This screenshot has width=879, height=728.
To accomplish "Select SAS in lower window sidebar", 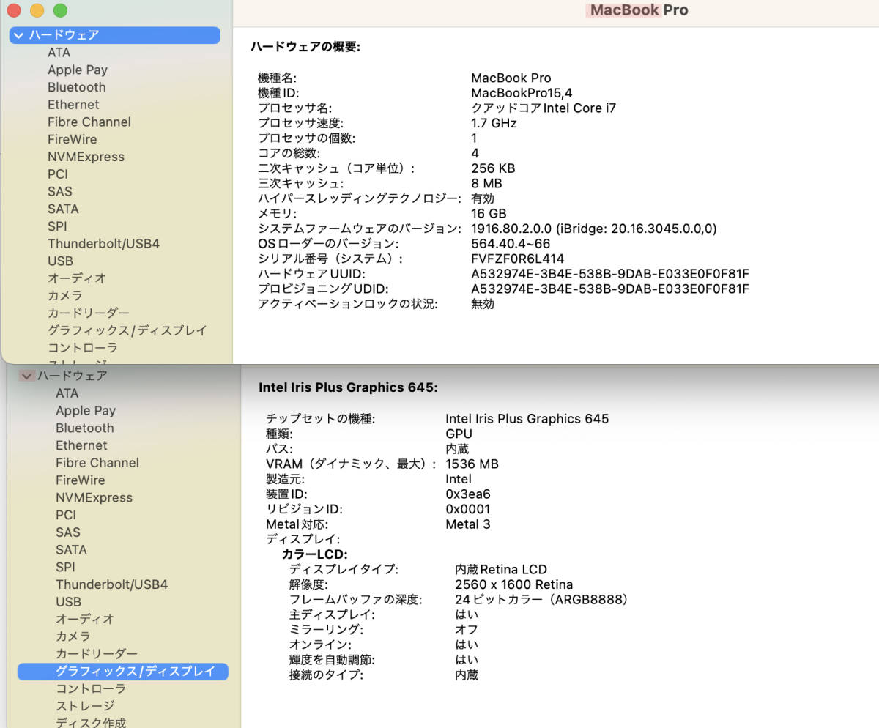I will 68,532.
